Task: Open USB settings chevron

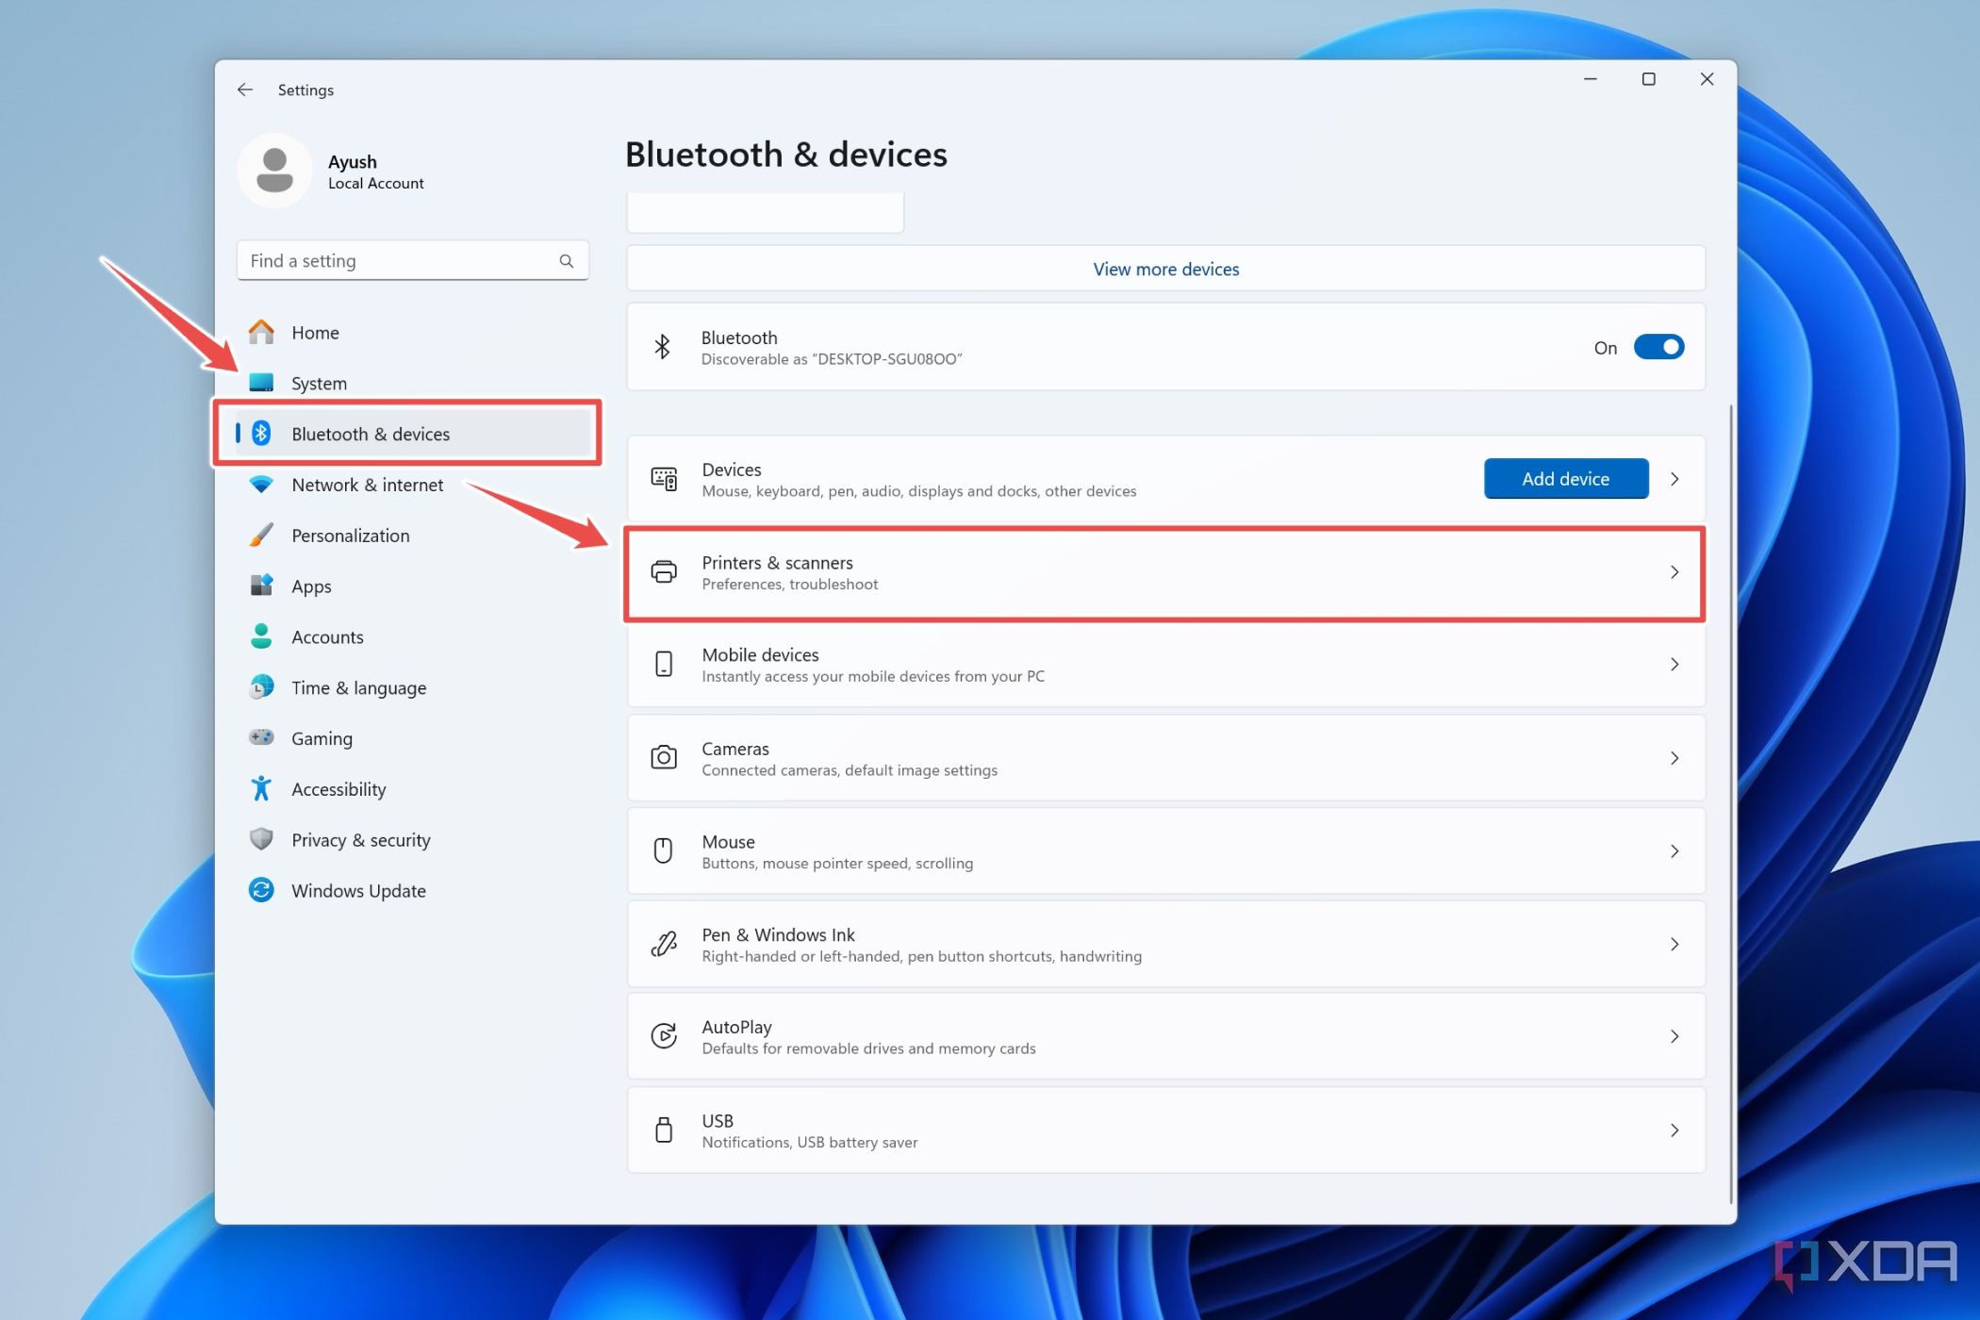Action: pyautogui.click(x=1675, y=1130)
